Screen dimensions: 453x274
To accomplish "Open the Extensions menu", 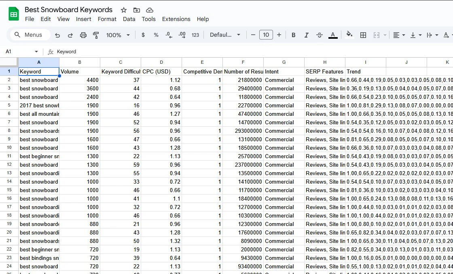I will tap(176, 19).
